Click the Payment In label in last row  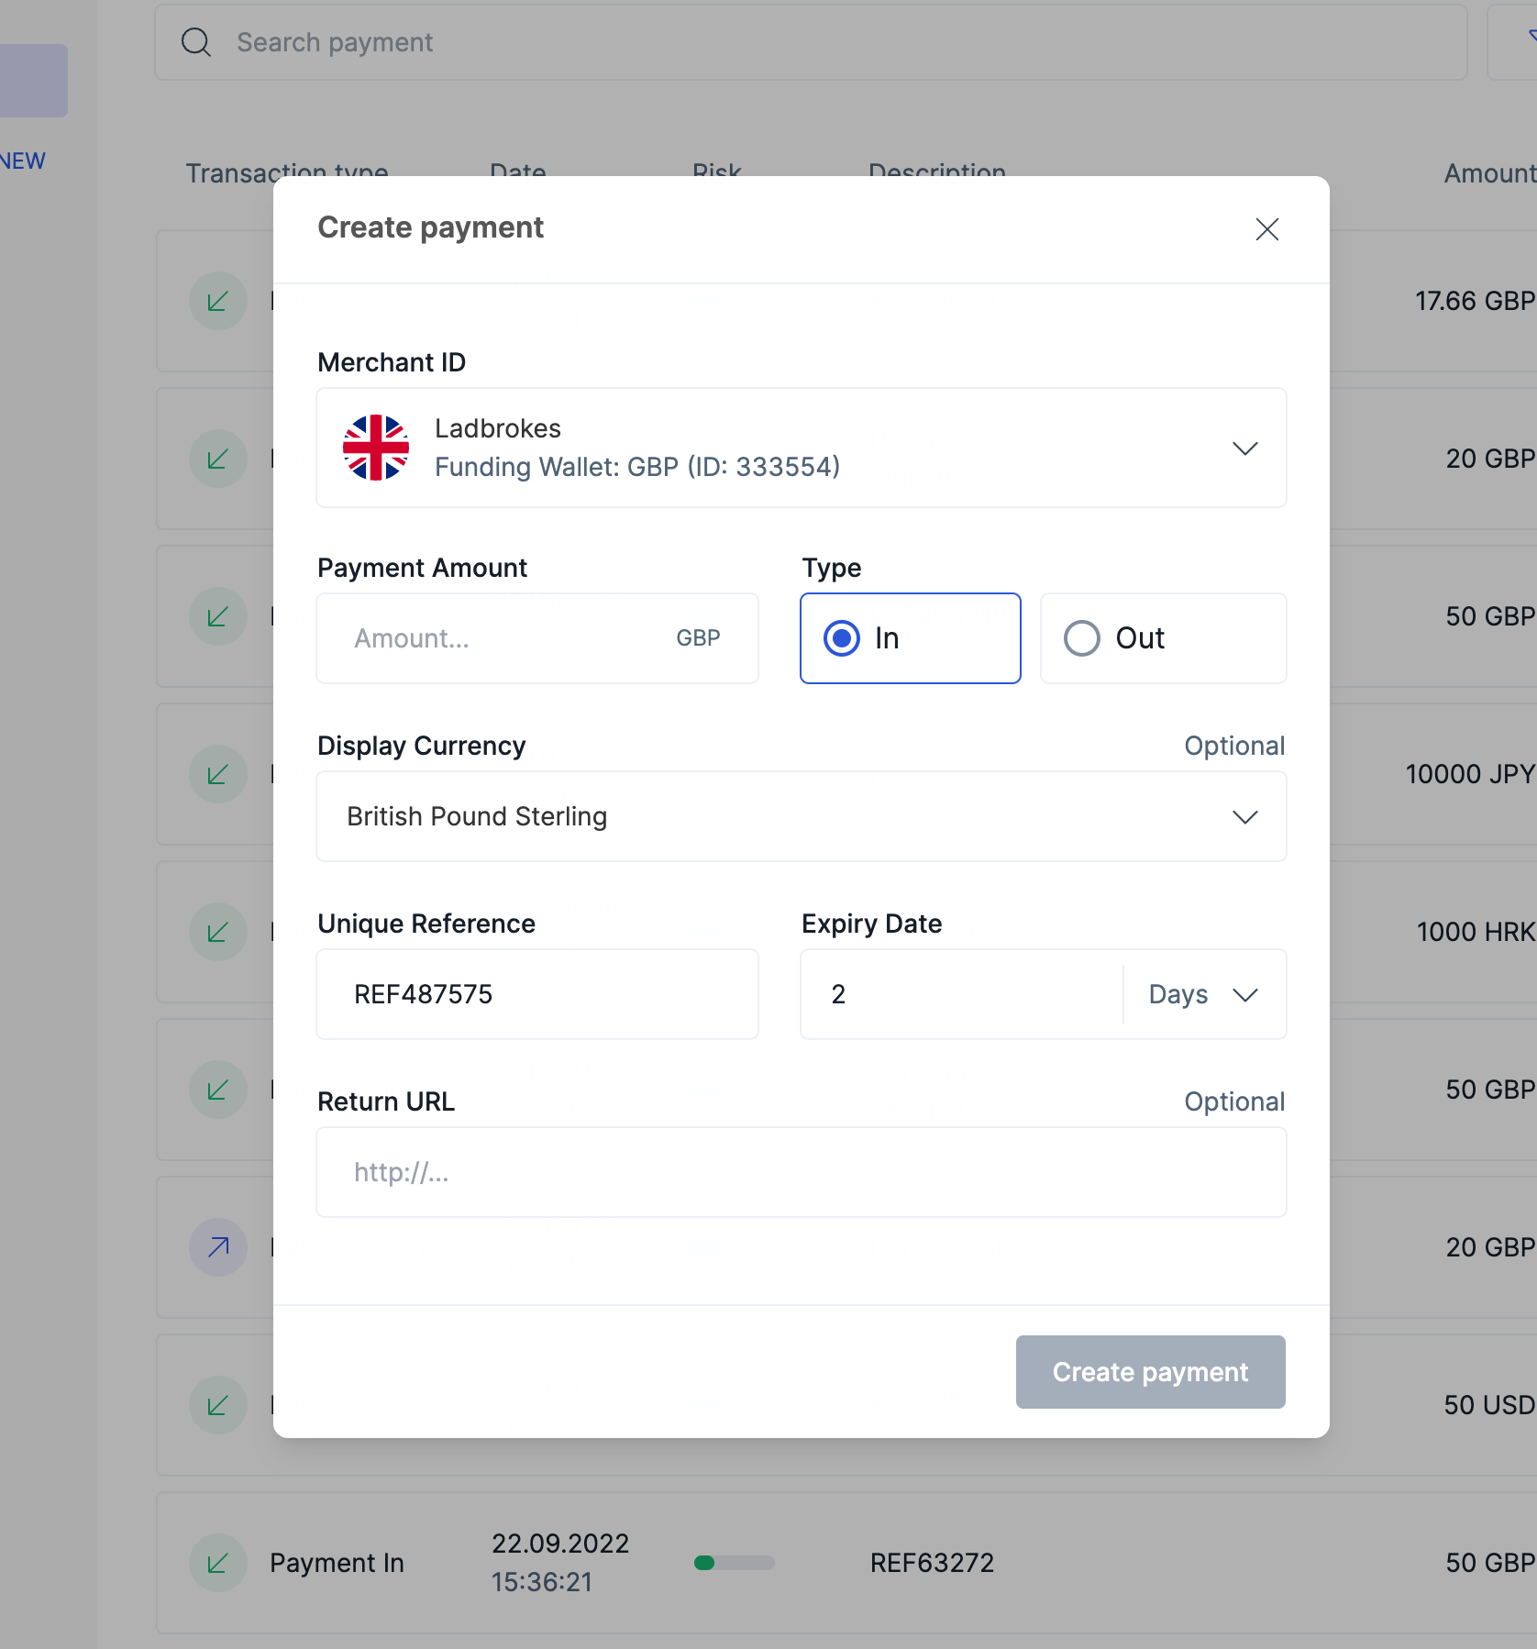pyautogui.click(x=337, y=1563)
